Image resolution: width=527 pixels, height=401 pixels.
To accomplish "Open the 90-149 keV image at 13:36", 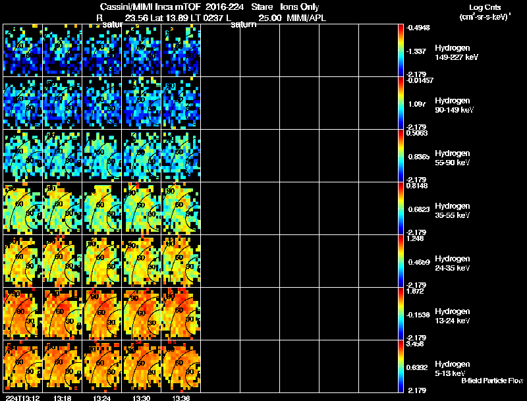I will [x=181, y=103].
